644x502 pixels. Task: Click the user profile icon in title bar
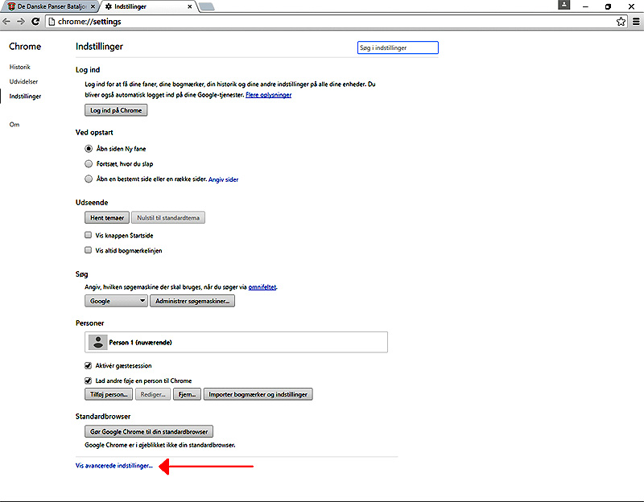564,5
